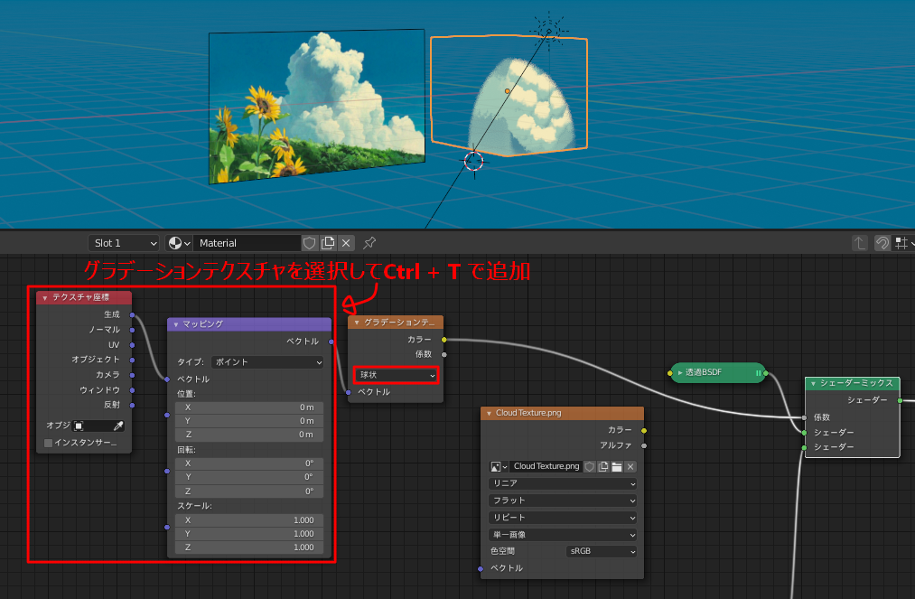Click スケール Y value field
The width and height of the screenshot is (915, 599).
point(249,534)
